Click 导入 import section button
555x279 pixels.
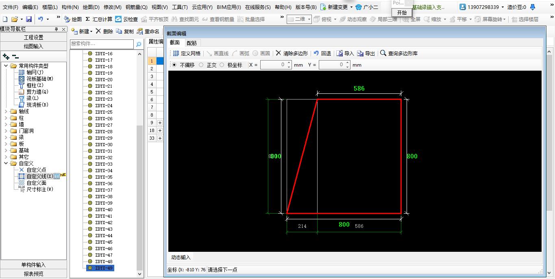coord(345,53)
